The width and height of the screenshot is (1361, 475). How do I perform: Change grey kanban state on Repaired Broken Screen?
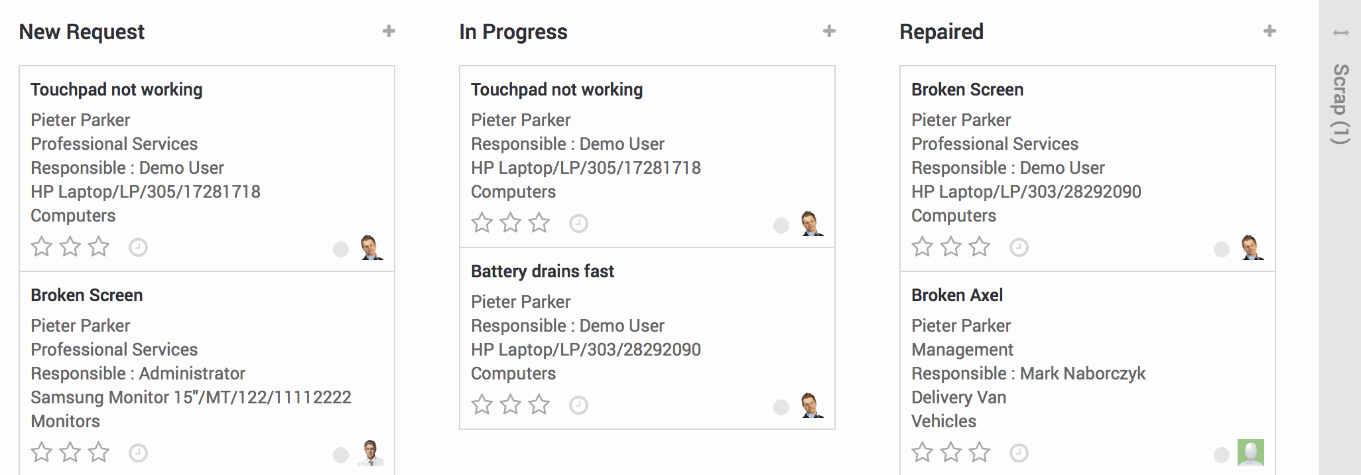click(x=1221, y=249)
